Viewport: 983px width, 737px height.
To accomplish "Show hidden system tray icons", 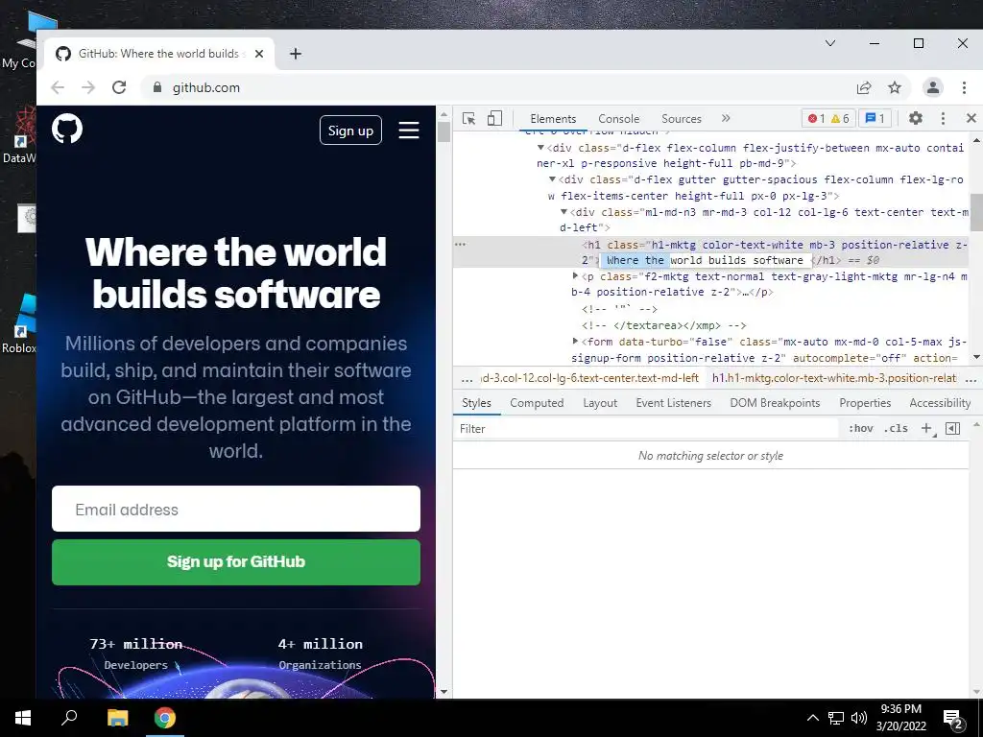I will click(812, 718).
